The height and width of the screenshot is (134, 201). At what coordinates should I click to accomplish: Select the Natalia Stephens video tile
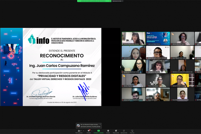pyautogui.click(x=134, y=80)
